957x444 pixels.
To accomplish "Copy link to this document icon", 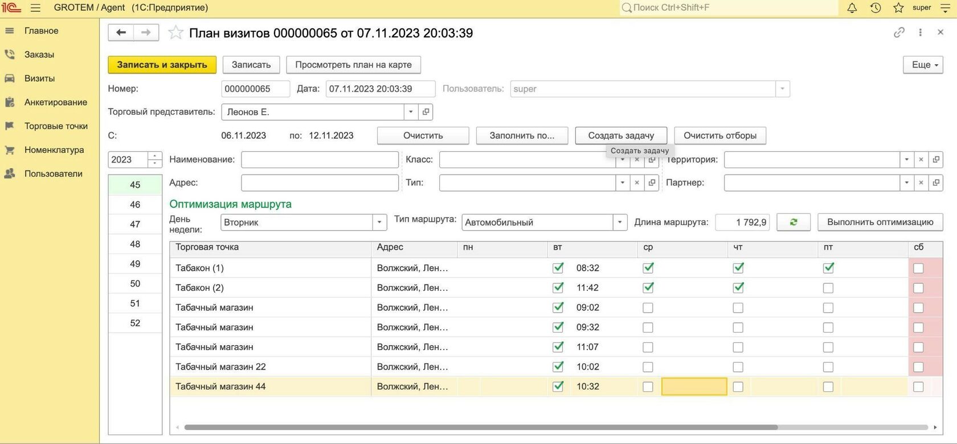I will coord(899,32).
